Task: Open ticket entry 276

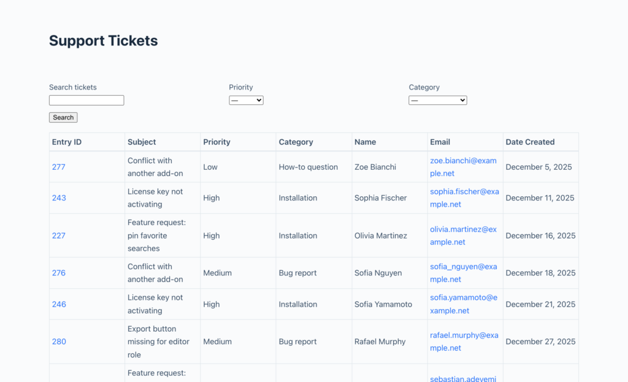Action: 58,273
